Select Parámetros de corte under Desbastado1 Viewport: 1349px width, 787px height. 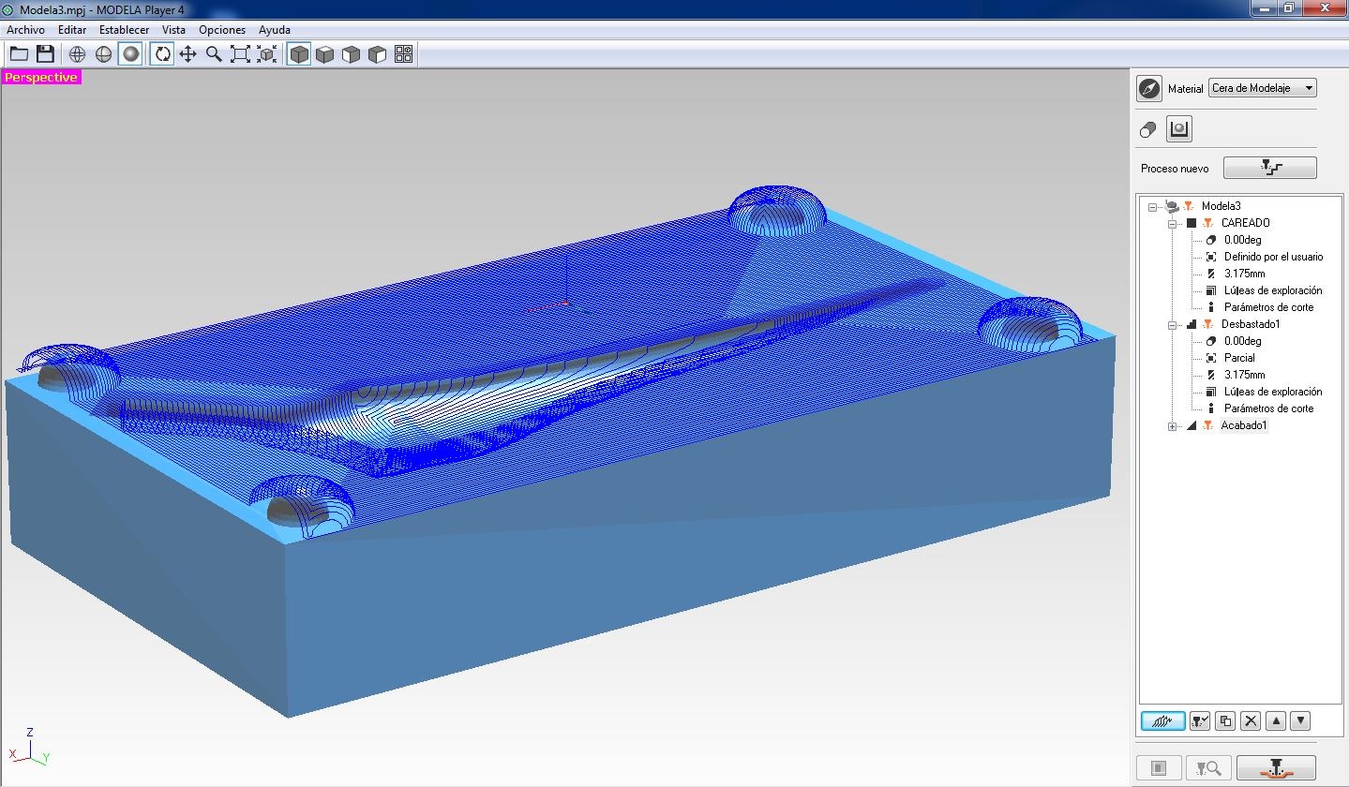1268,408
